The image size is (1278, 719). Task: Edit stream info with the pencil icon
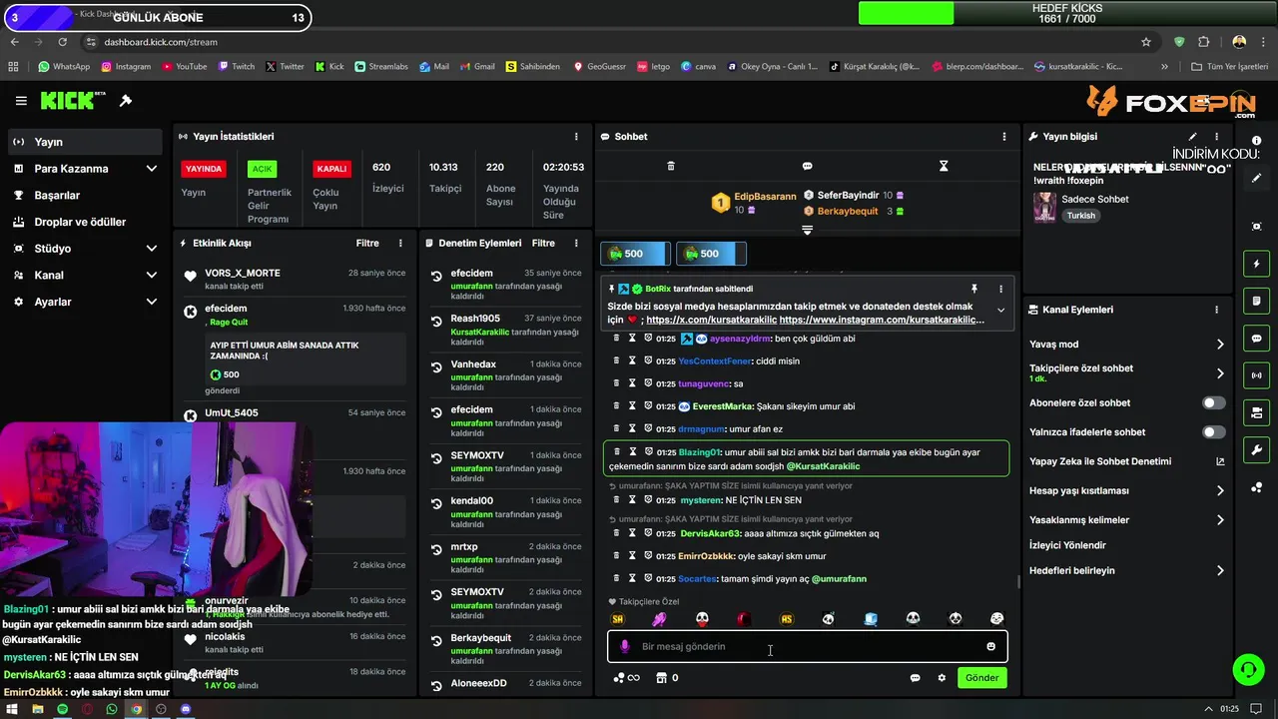tap(1192, 137)
